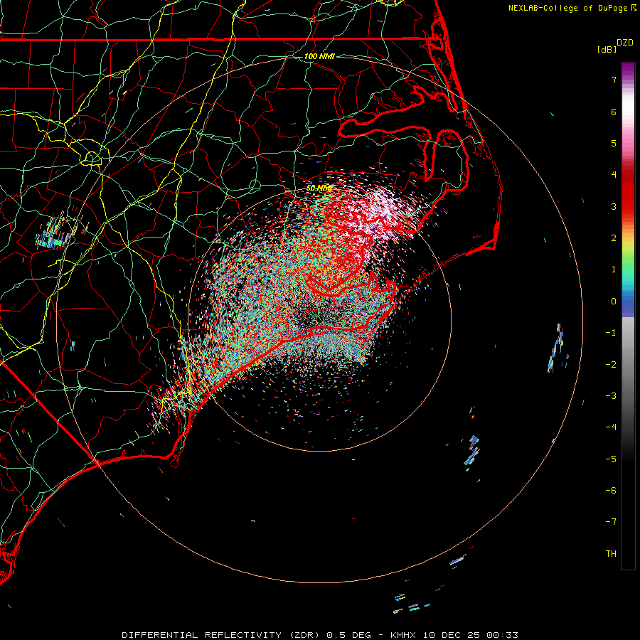Click the 7 value on color scale
The width and height of the screenshot is (640, 640).
(614, 80)
